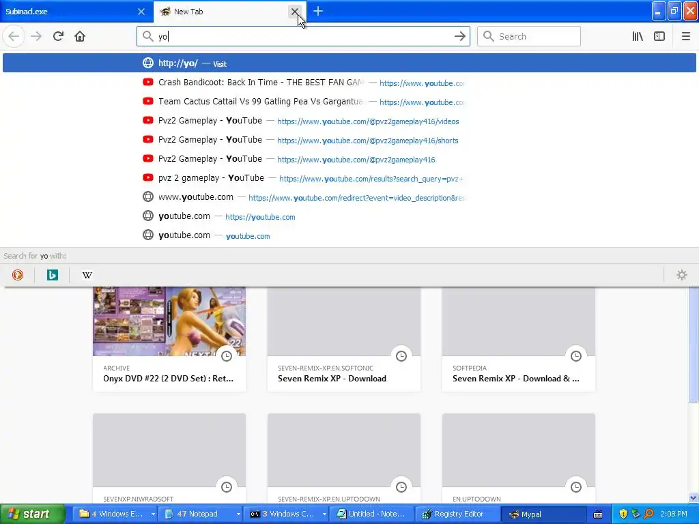The width and height of the screenshot is (699, 524).
Task: Open the home page icon
Action: tap(80, 37)
